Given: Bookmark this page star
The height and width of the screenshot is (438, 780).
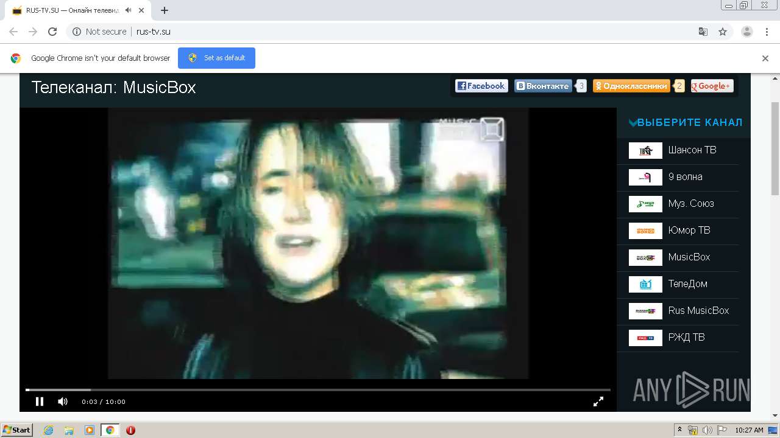Looking at the screenshot, I should 723,32.
